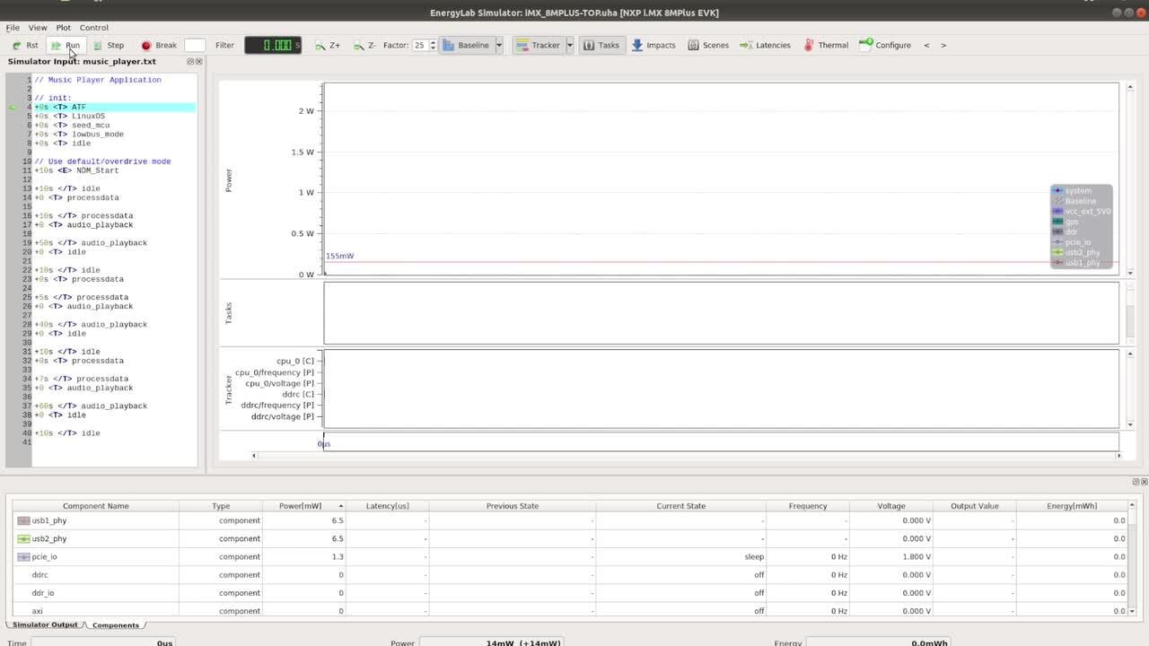The height and width of the screenshot is (646, 1149).
Task: Switch to the Components tab
Action: (x=116, y=625)
